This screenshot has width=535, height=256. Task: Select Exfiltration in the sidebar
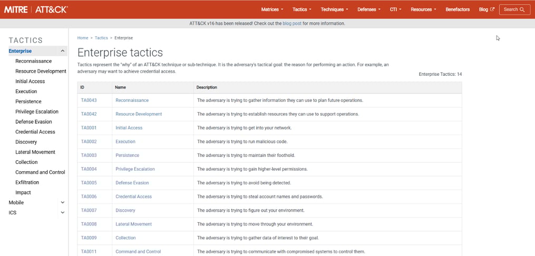point(27,182)
